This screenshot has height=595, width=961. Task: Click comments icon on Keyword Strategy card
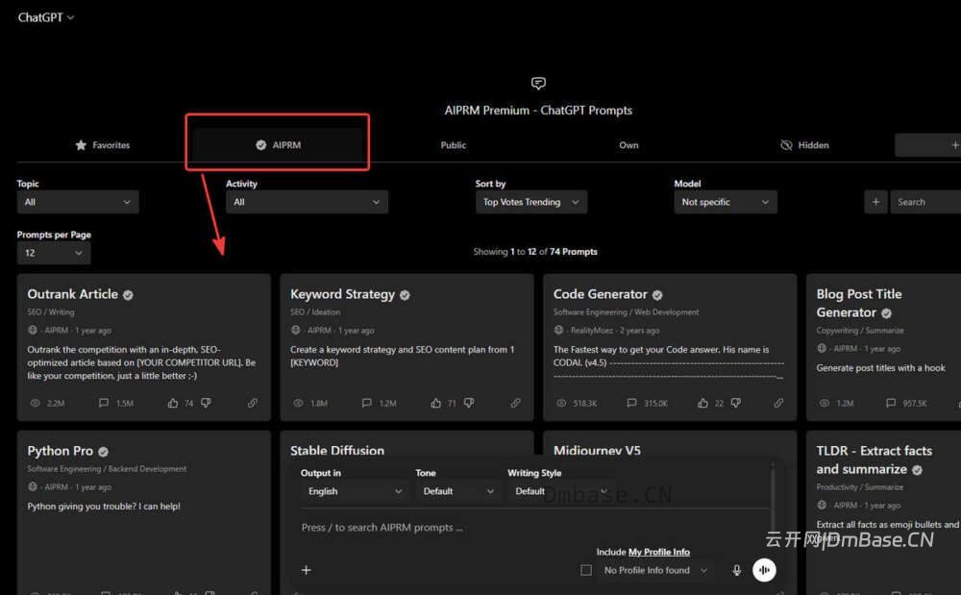366,403
